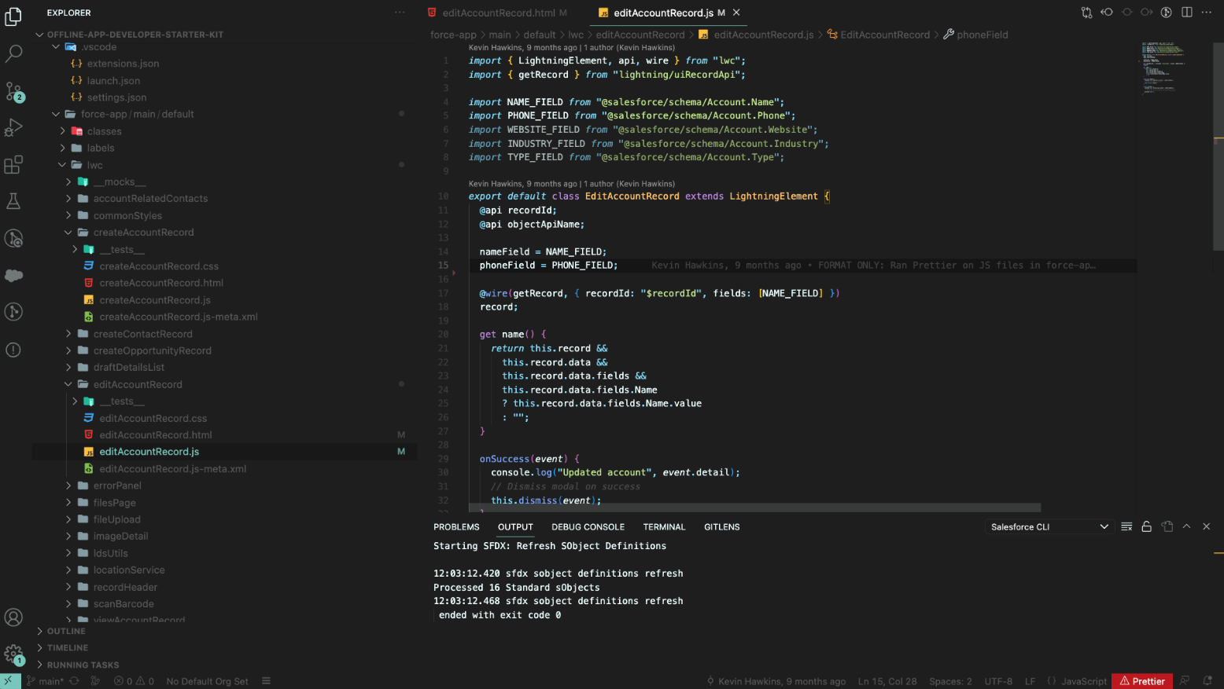
Task: Open the TERMINAL panel tab
Action: 664,527
